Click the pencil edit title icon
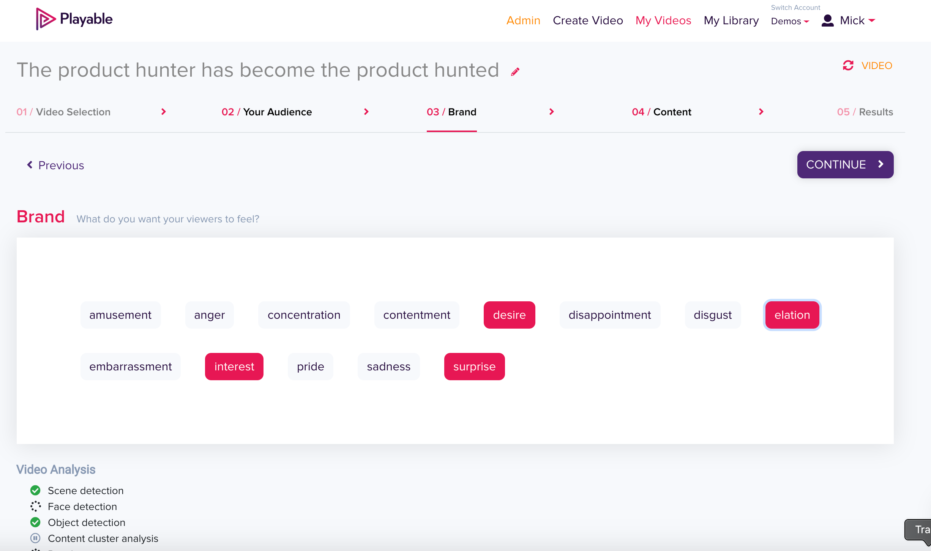The image size is (931, 551). (515, 72)
